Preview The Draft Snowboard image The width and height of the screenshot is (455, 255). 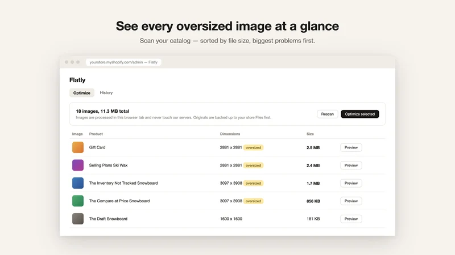click(351, 219)
